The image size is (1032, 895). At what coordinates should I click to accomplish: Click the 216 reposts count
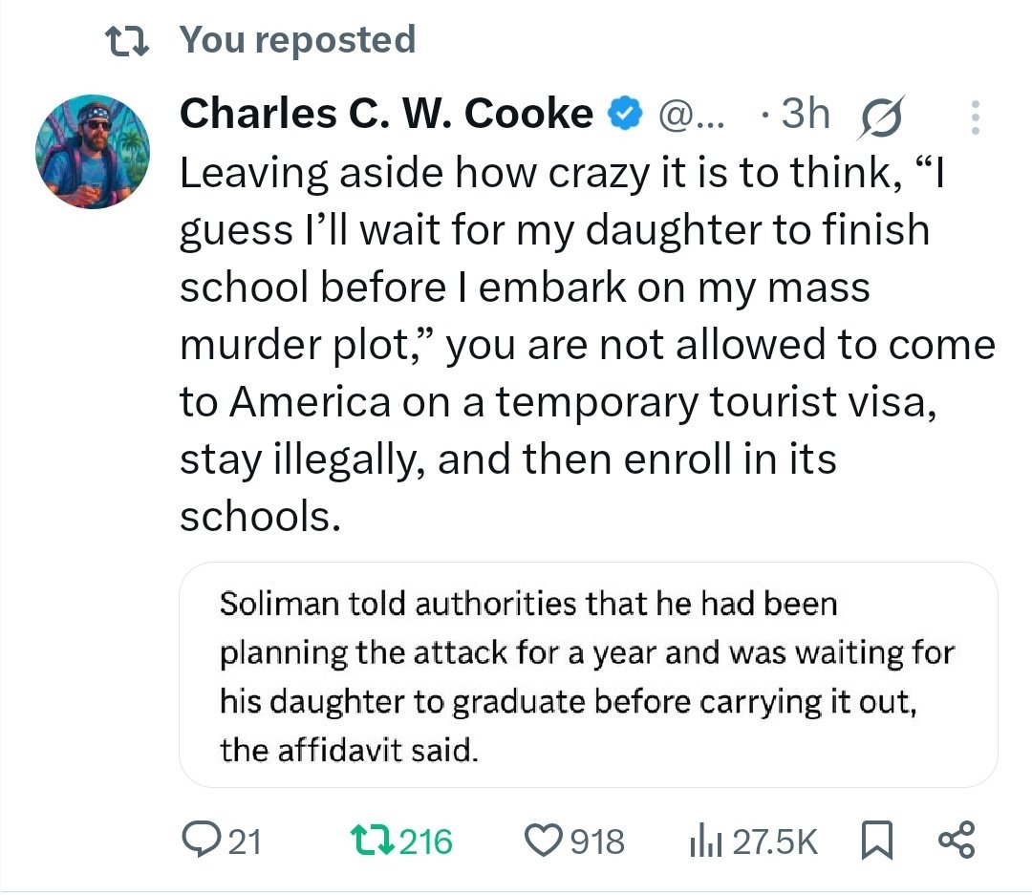(x=425, y=842)
